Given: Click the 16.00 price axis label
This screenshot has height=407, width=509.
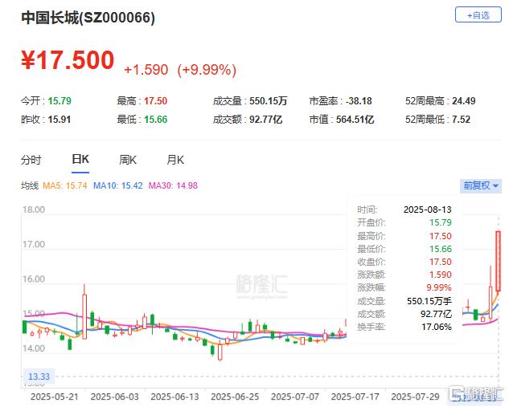Looking at the screenshot, I should [x=34, y=279].
